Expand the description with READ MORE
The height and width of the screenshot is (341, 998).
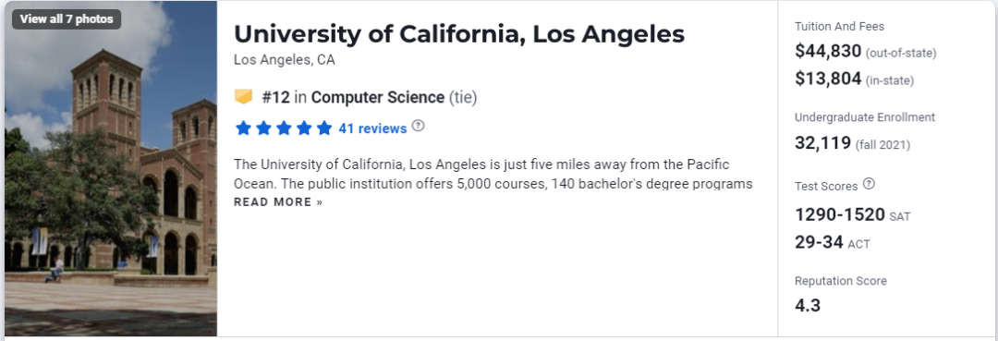pyautogui.click(x=278, y=202)
